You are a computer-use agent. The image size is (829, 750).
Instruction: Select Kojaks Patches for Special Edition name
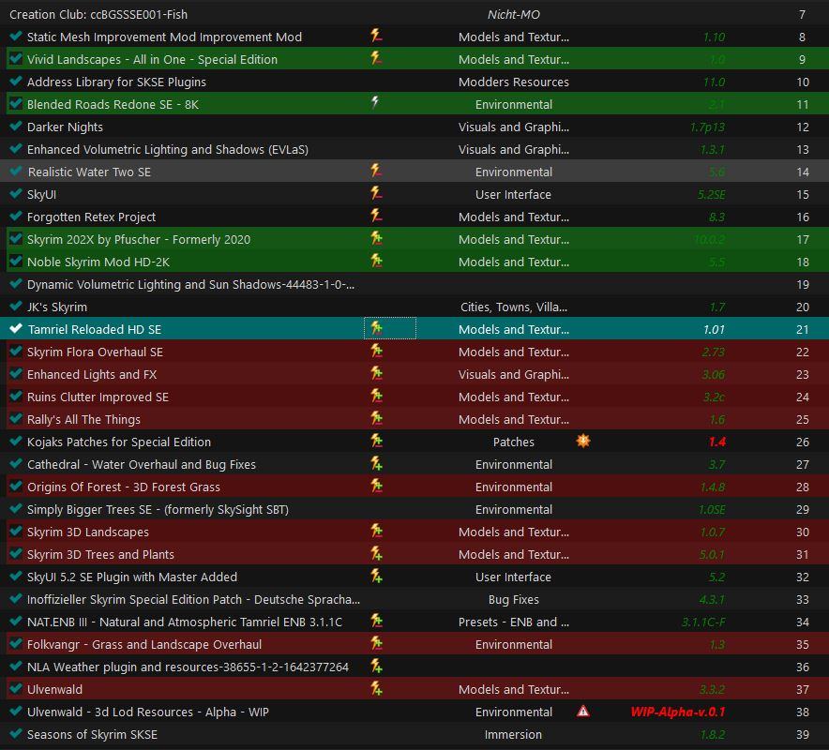coord(119,442)
